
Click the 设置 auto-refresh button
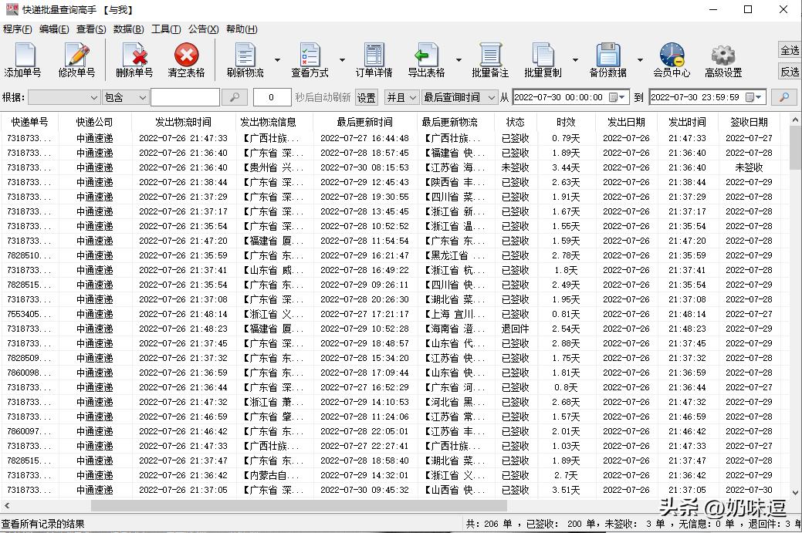point(366,97)
